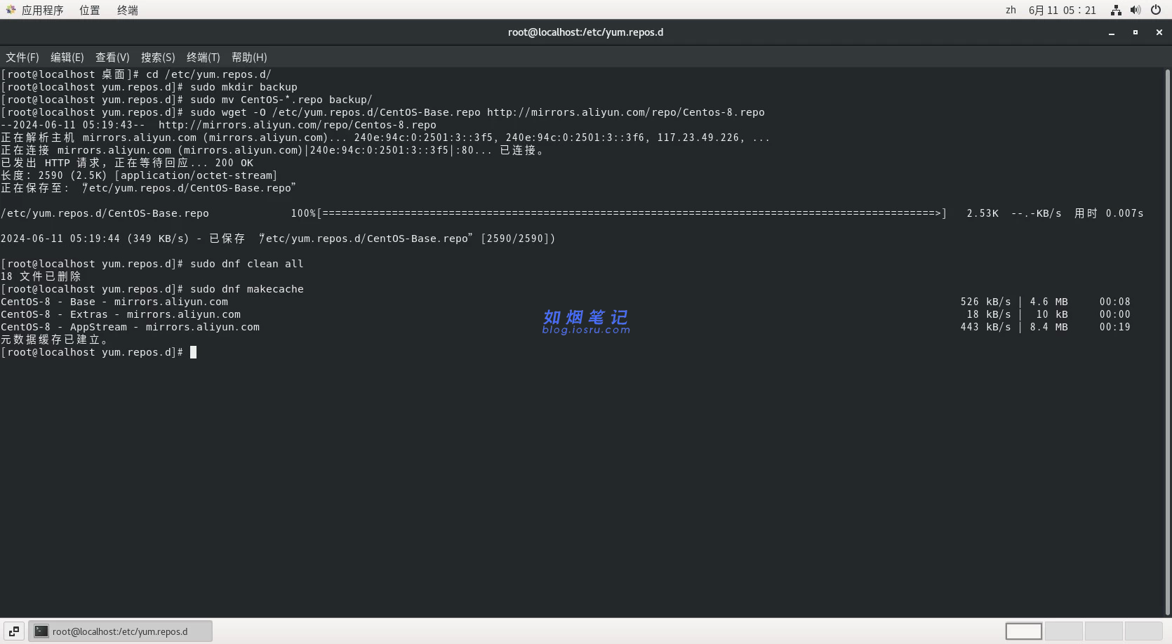This screenshot has width=1172, height=644.
Task: Open the 帮助(H) menu
Action: click(x=249, y=58)
